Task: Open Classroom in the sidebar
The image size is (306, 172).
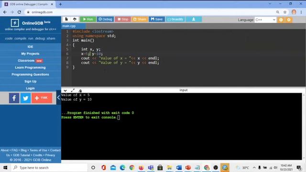Action: 30,61
